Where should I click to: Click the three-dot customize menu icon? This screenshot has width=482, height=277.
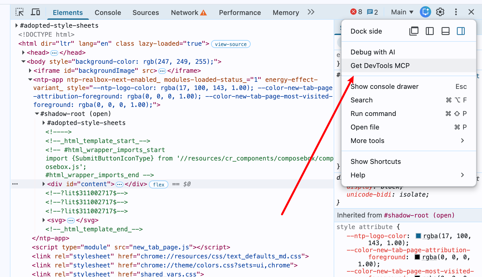[x=456, y=12]
